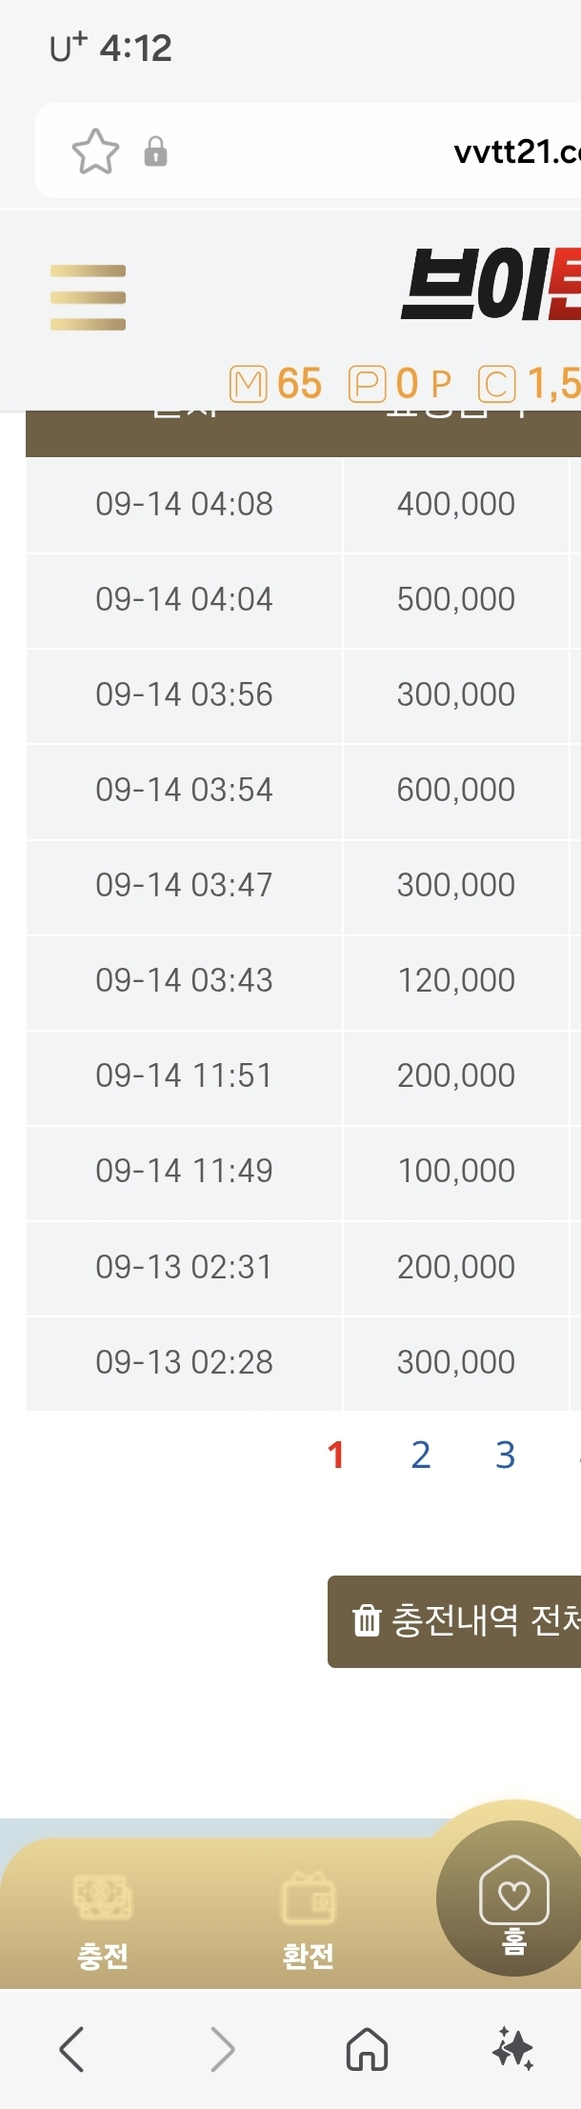Click 충전내역 전체 delete button
Viewport: 581px width, 2109px height.
(454, 1621)
